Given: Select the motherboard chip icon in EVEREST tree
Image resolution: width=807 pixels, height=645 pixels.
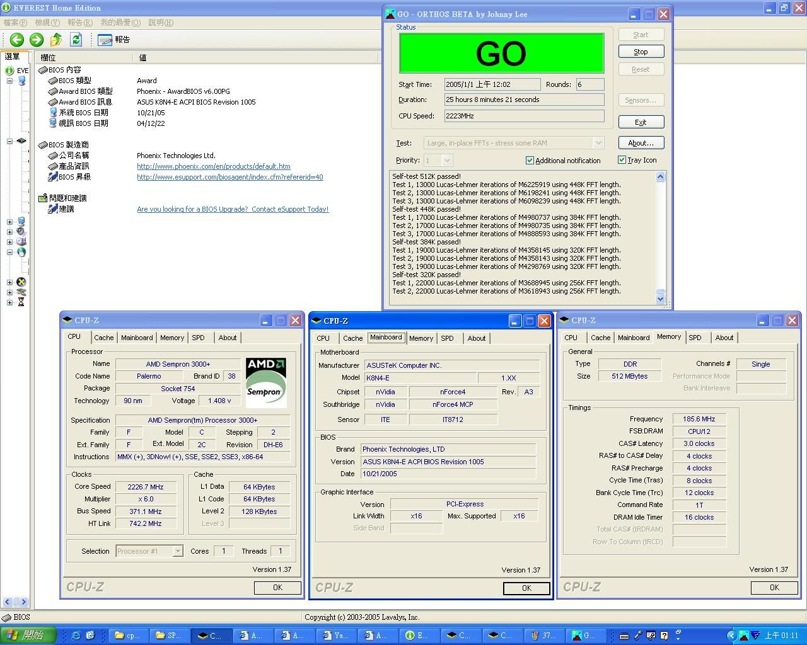Looking at the screenshot, I should coord(21,141).
